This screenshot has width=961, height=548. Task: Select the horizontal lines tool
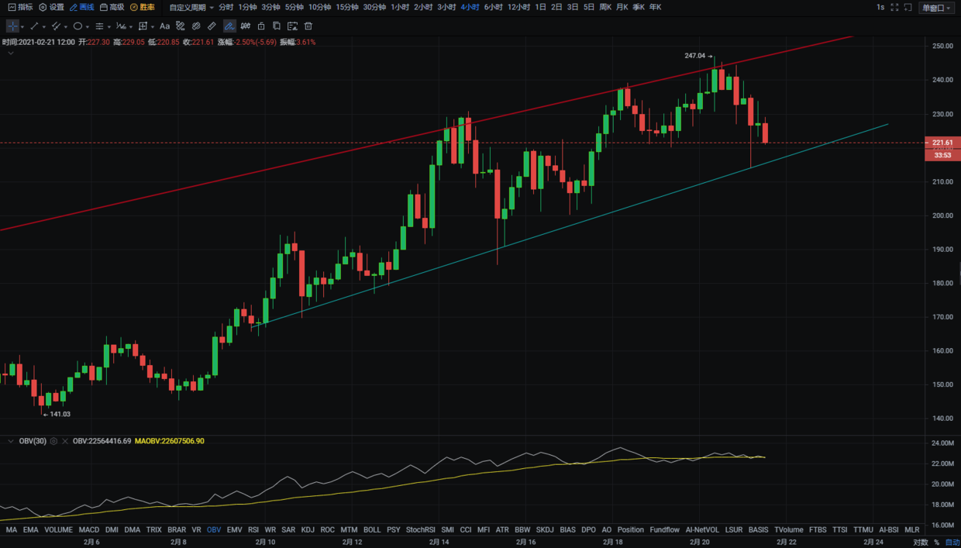99,26
